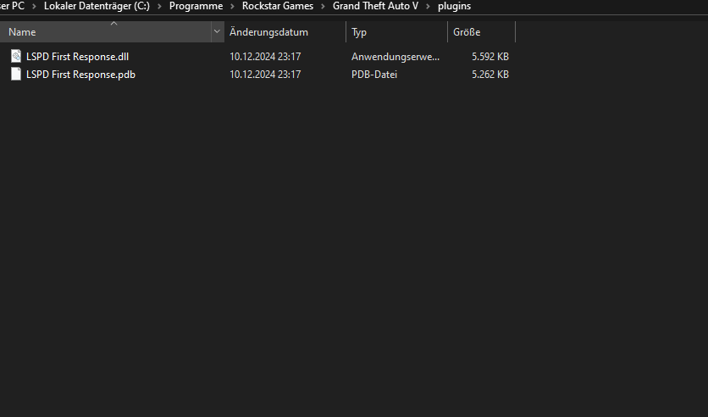Select the LSPD First Response.pdb file name
Image resolution: width=708 pixels, height=417 pixels.
click(80, 75)
